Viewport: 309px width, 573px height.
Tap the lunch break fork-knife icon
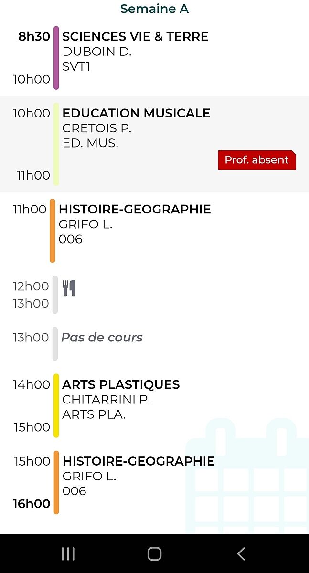click(69, 288)
